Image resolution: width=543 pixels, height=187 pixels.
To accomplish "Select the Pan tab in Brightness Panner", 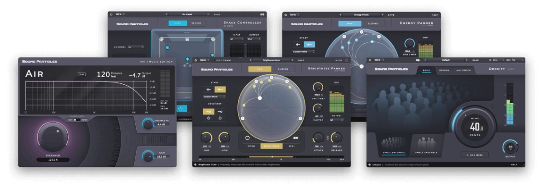I will (x=260, y=69).
